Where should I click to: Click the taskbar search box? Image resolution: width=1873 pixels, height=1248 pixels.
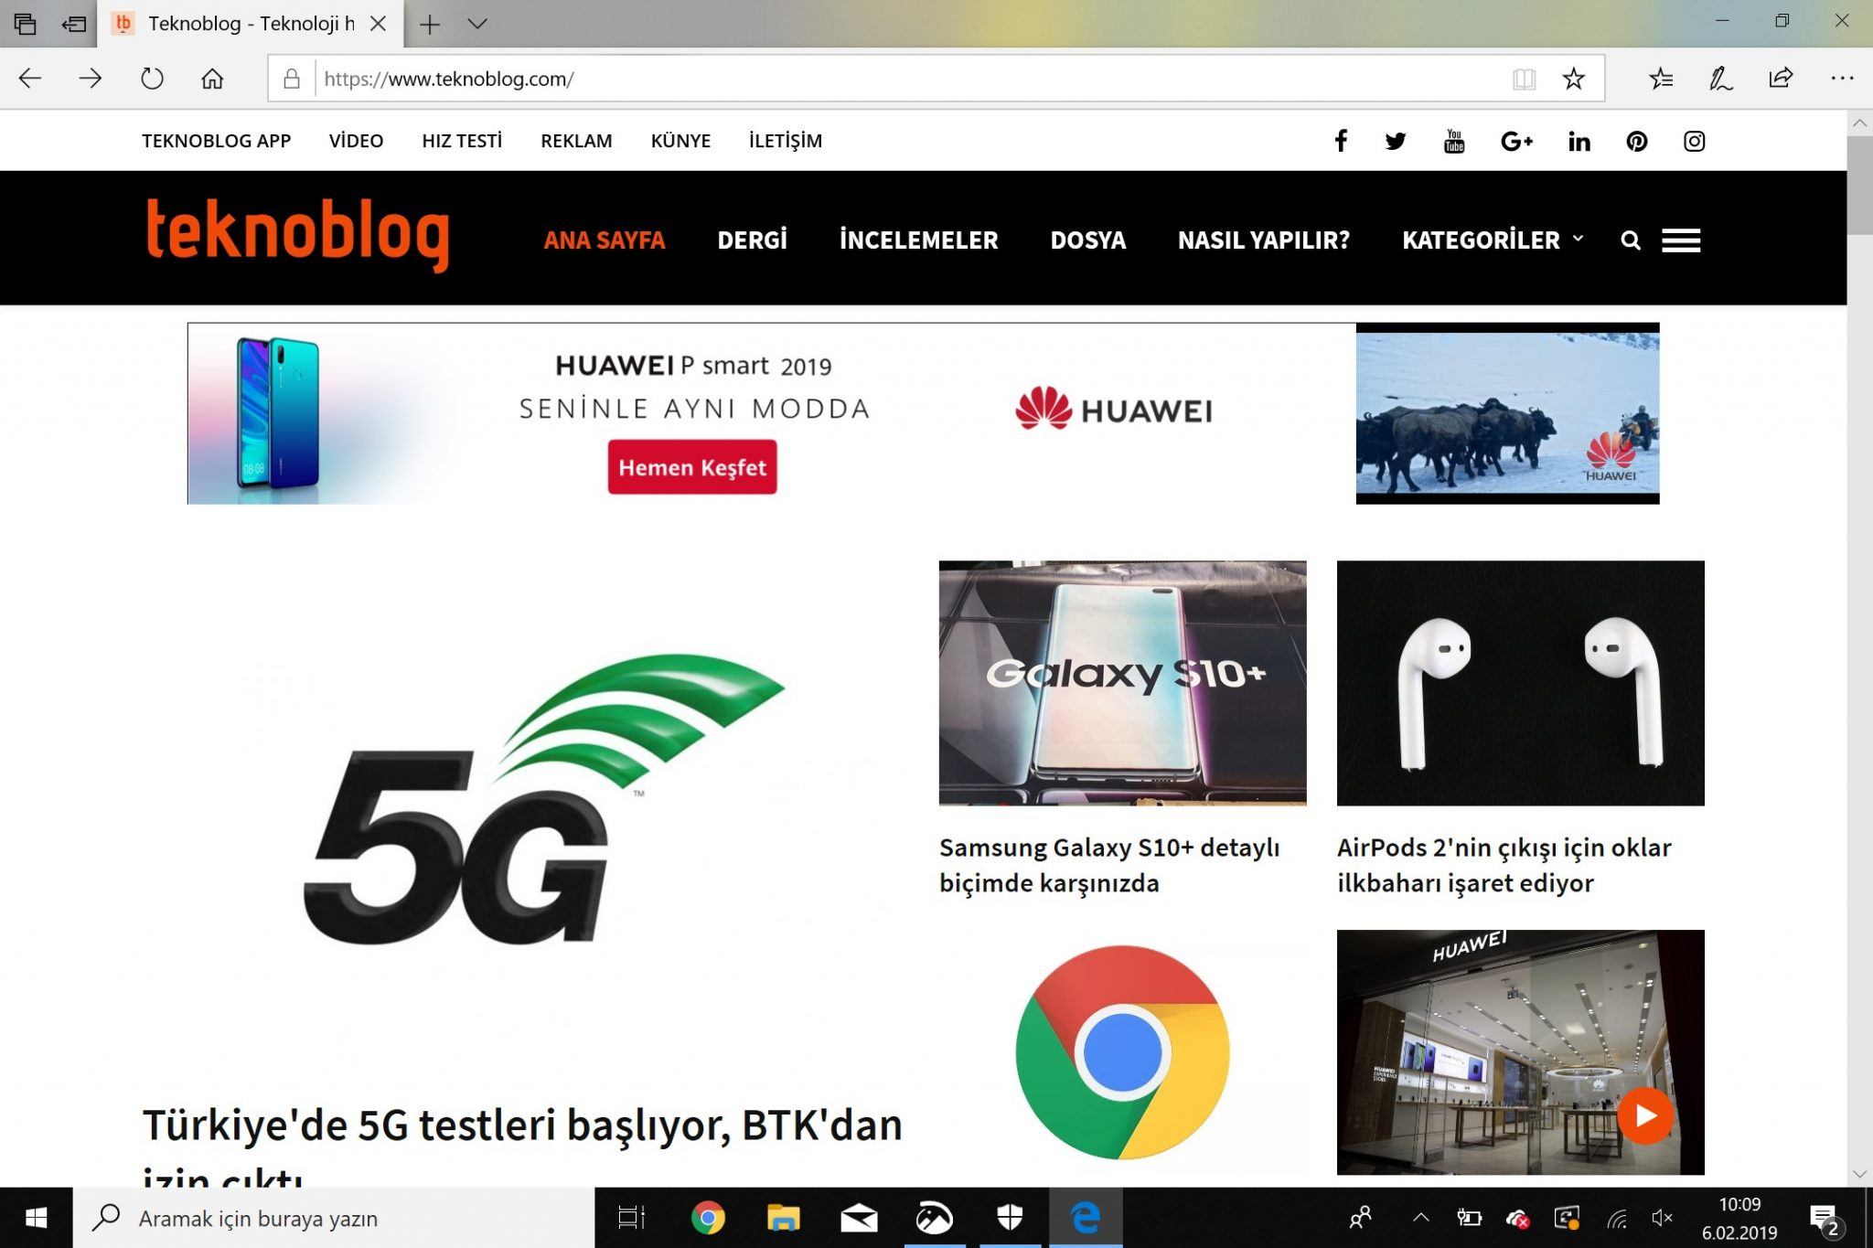coord(334,1218)
